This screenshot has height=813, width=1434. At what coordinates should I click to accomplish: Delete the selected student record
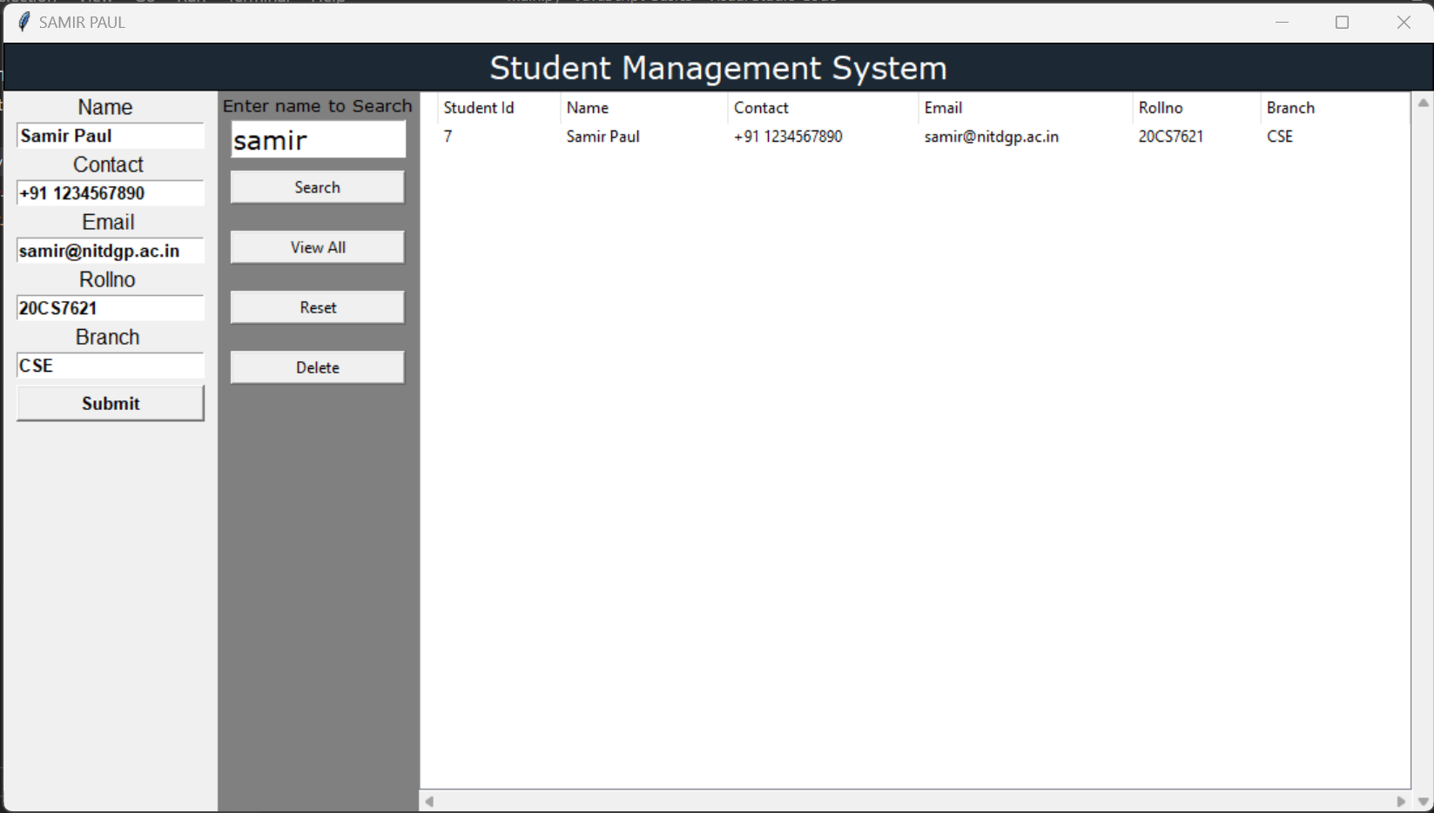317,366
